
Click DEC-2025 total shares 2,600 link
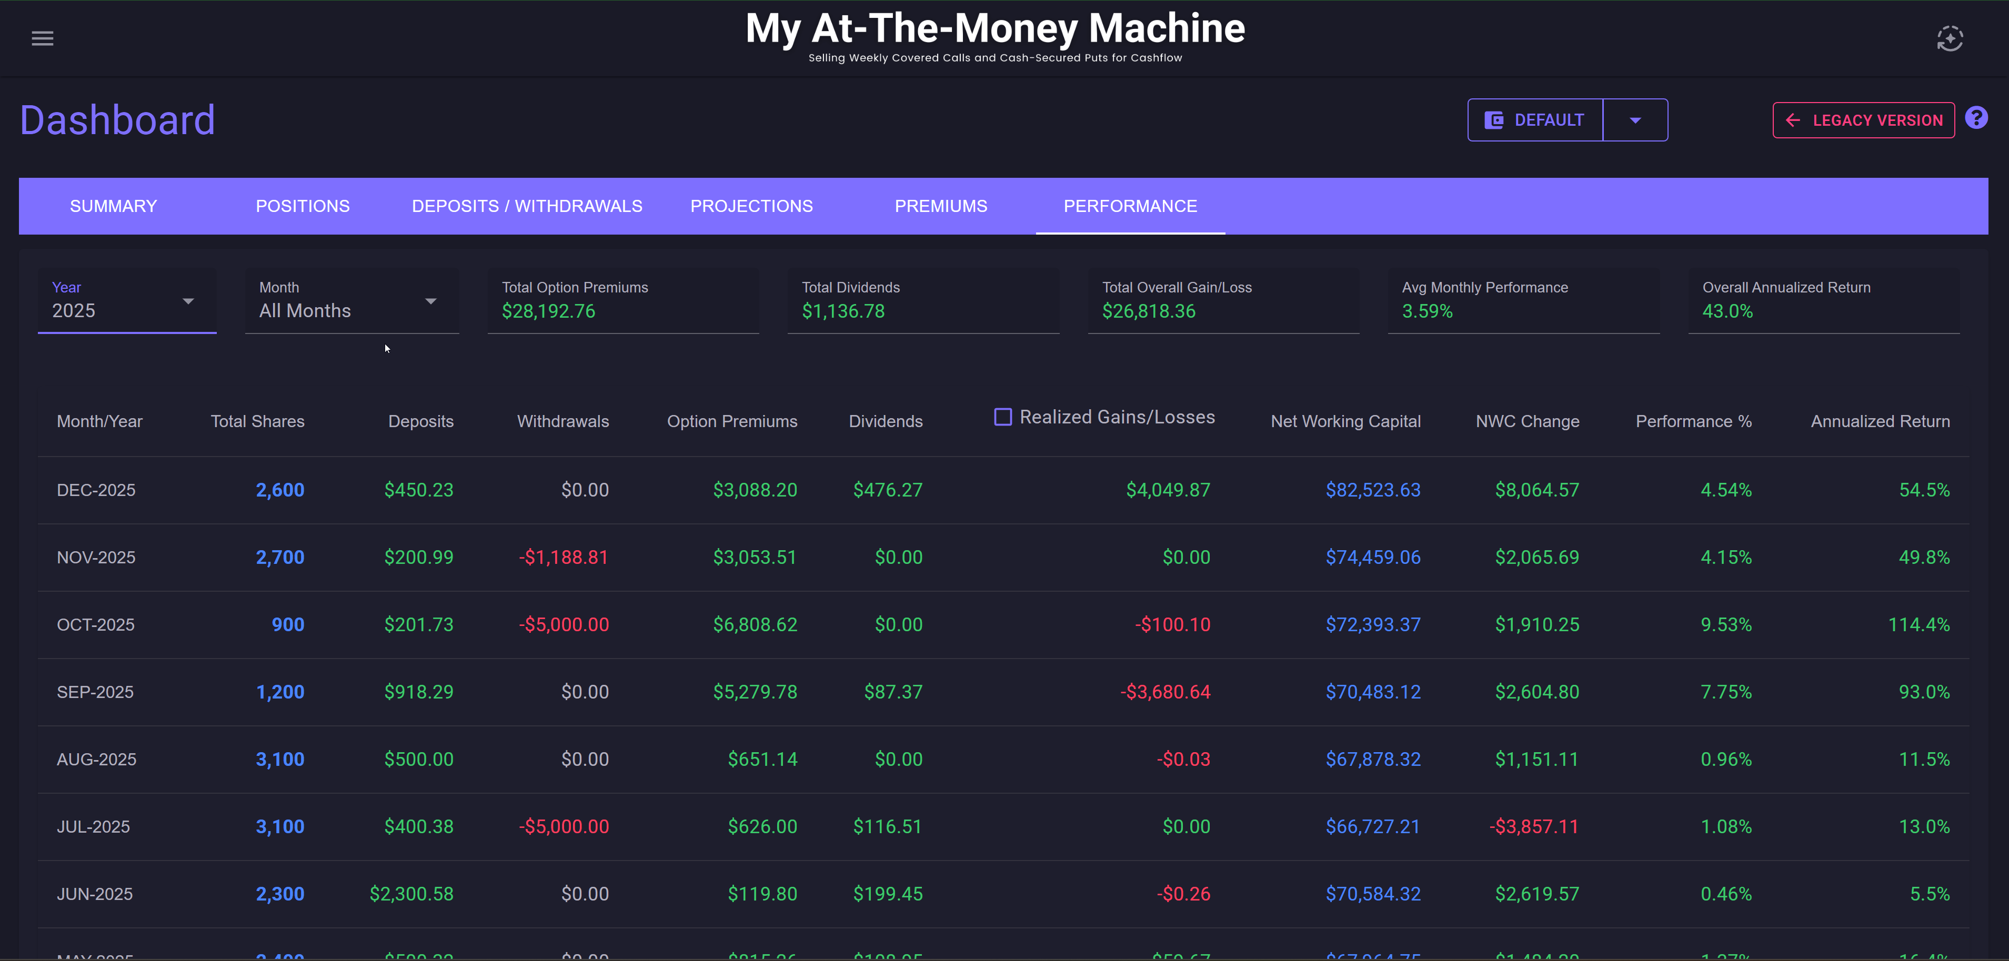(280, 490)
